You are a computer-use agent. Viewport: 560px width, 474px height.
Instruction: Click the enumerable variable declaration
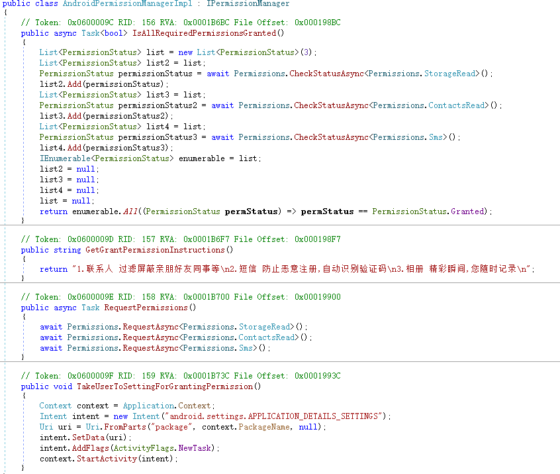pos(202,158)
